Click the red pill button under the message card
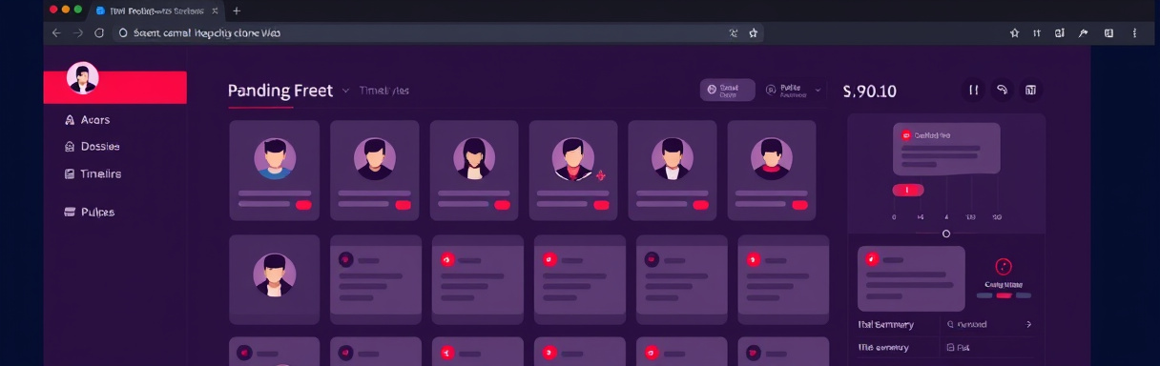This screenshot has height=366, width=1160. [908, 190]
